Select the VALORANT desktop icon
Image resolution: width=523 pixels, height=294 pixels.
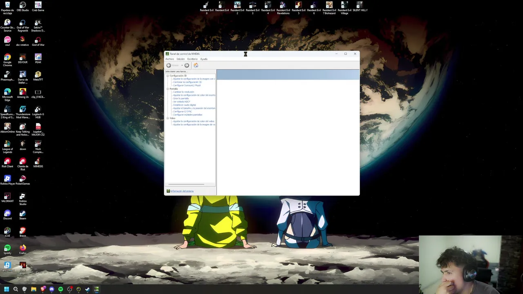click(x=7, y=198)
